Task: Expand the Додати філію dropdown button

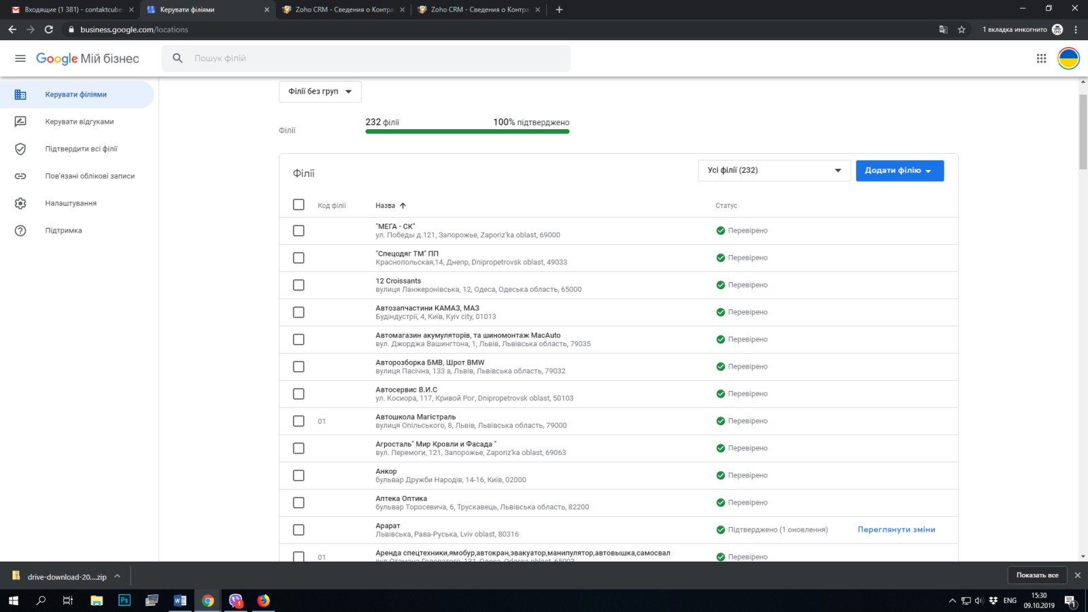Action: [x=900, y=171]
